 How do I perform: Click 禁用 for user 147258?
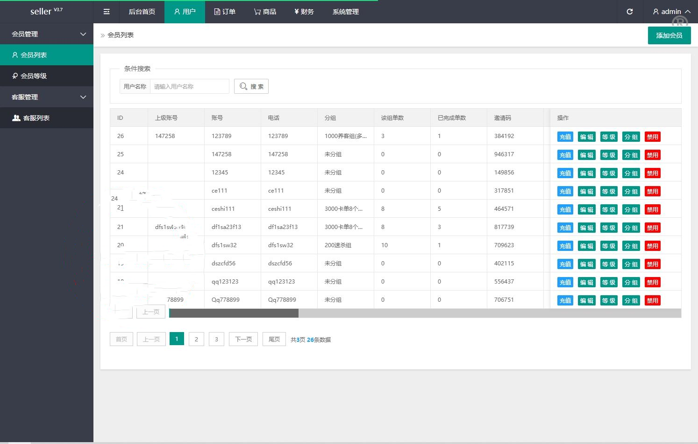652,155
